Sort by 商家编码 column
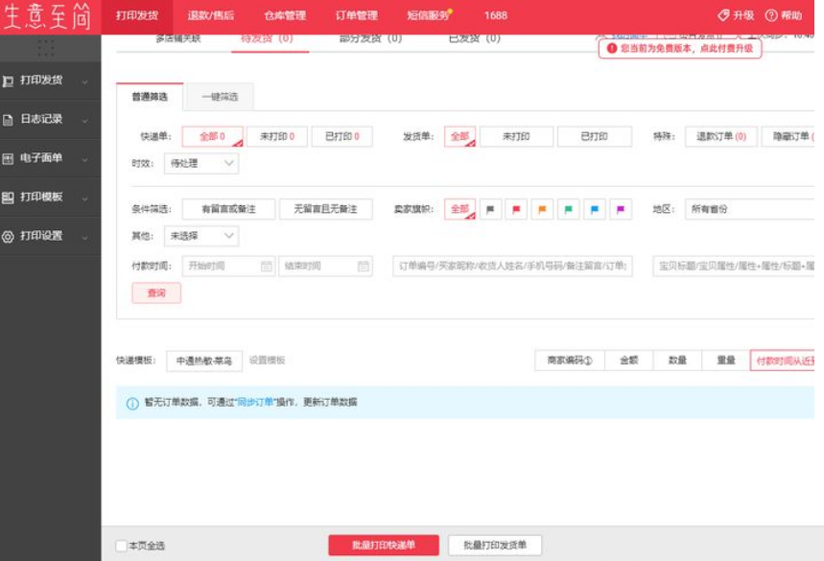 pos(570,361)
